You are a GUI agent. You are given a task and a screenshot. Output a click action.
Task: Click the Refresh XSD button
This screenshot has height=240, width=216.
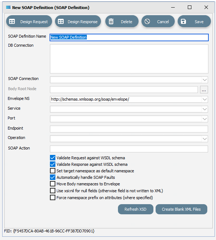[136, 209]
